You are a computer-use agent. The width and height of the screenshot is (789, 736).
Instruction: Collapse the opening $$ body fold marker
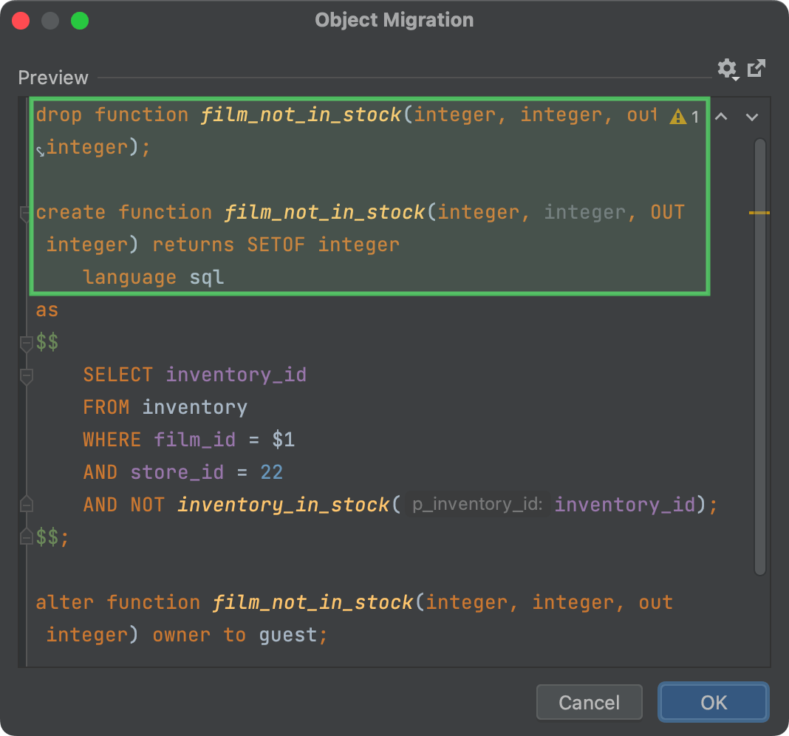pos(26,344)
